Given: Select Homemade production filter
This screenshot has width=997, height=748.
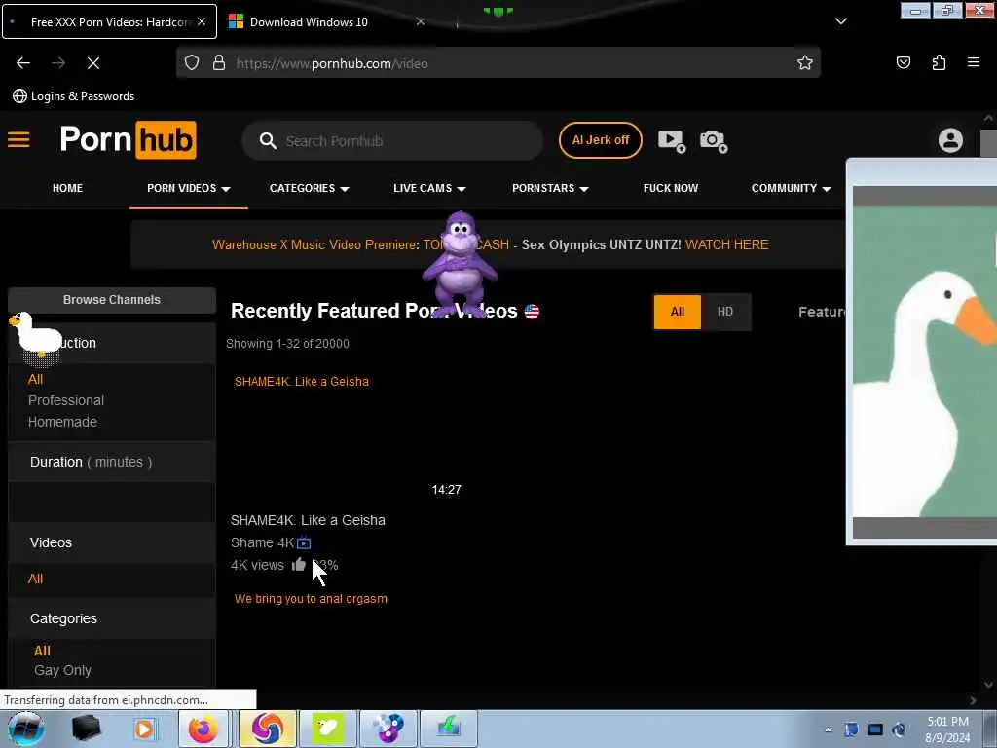Looking at the screenshot, I should (62, 422).
